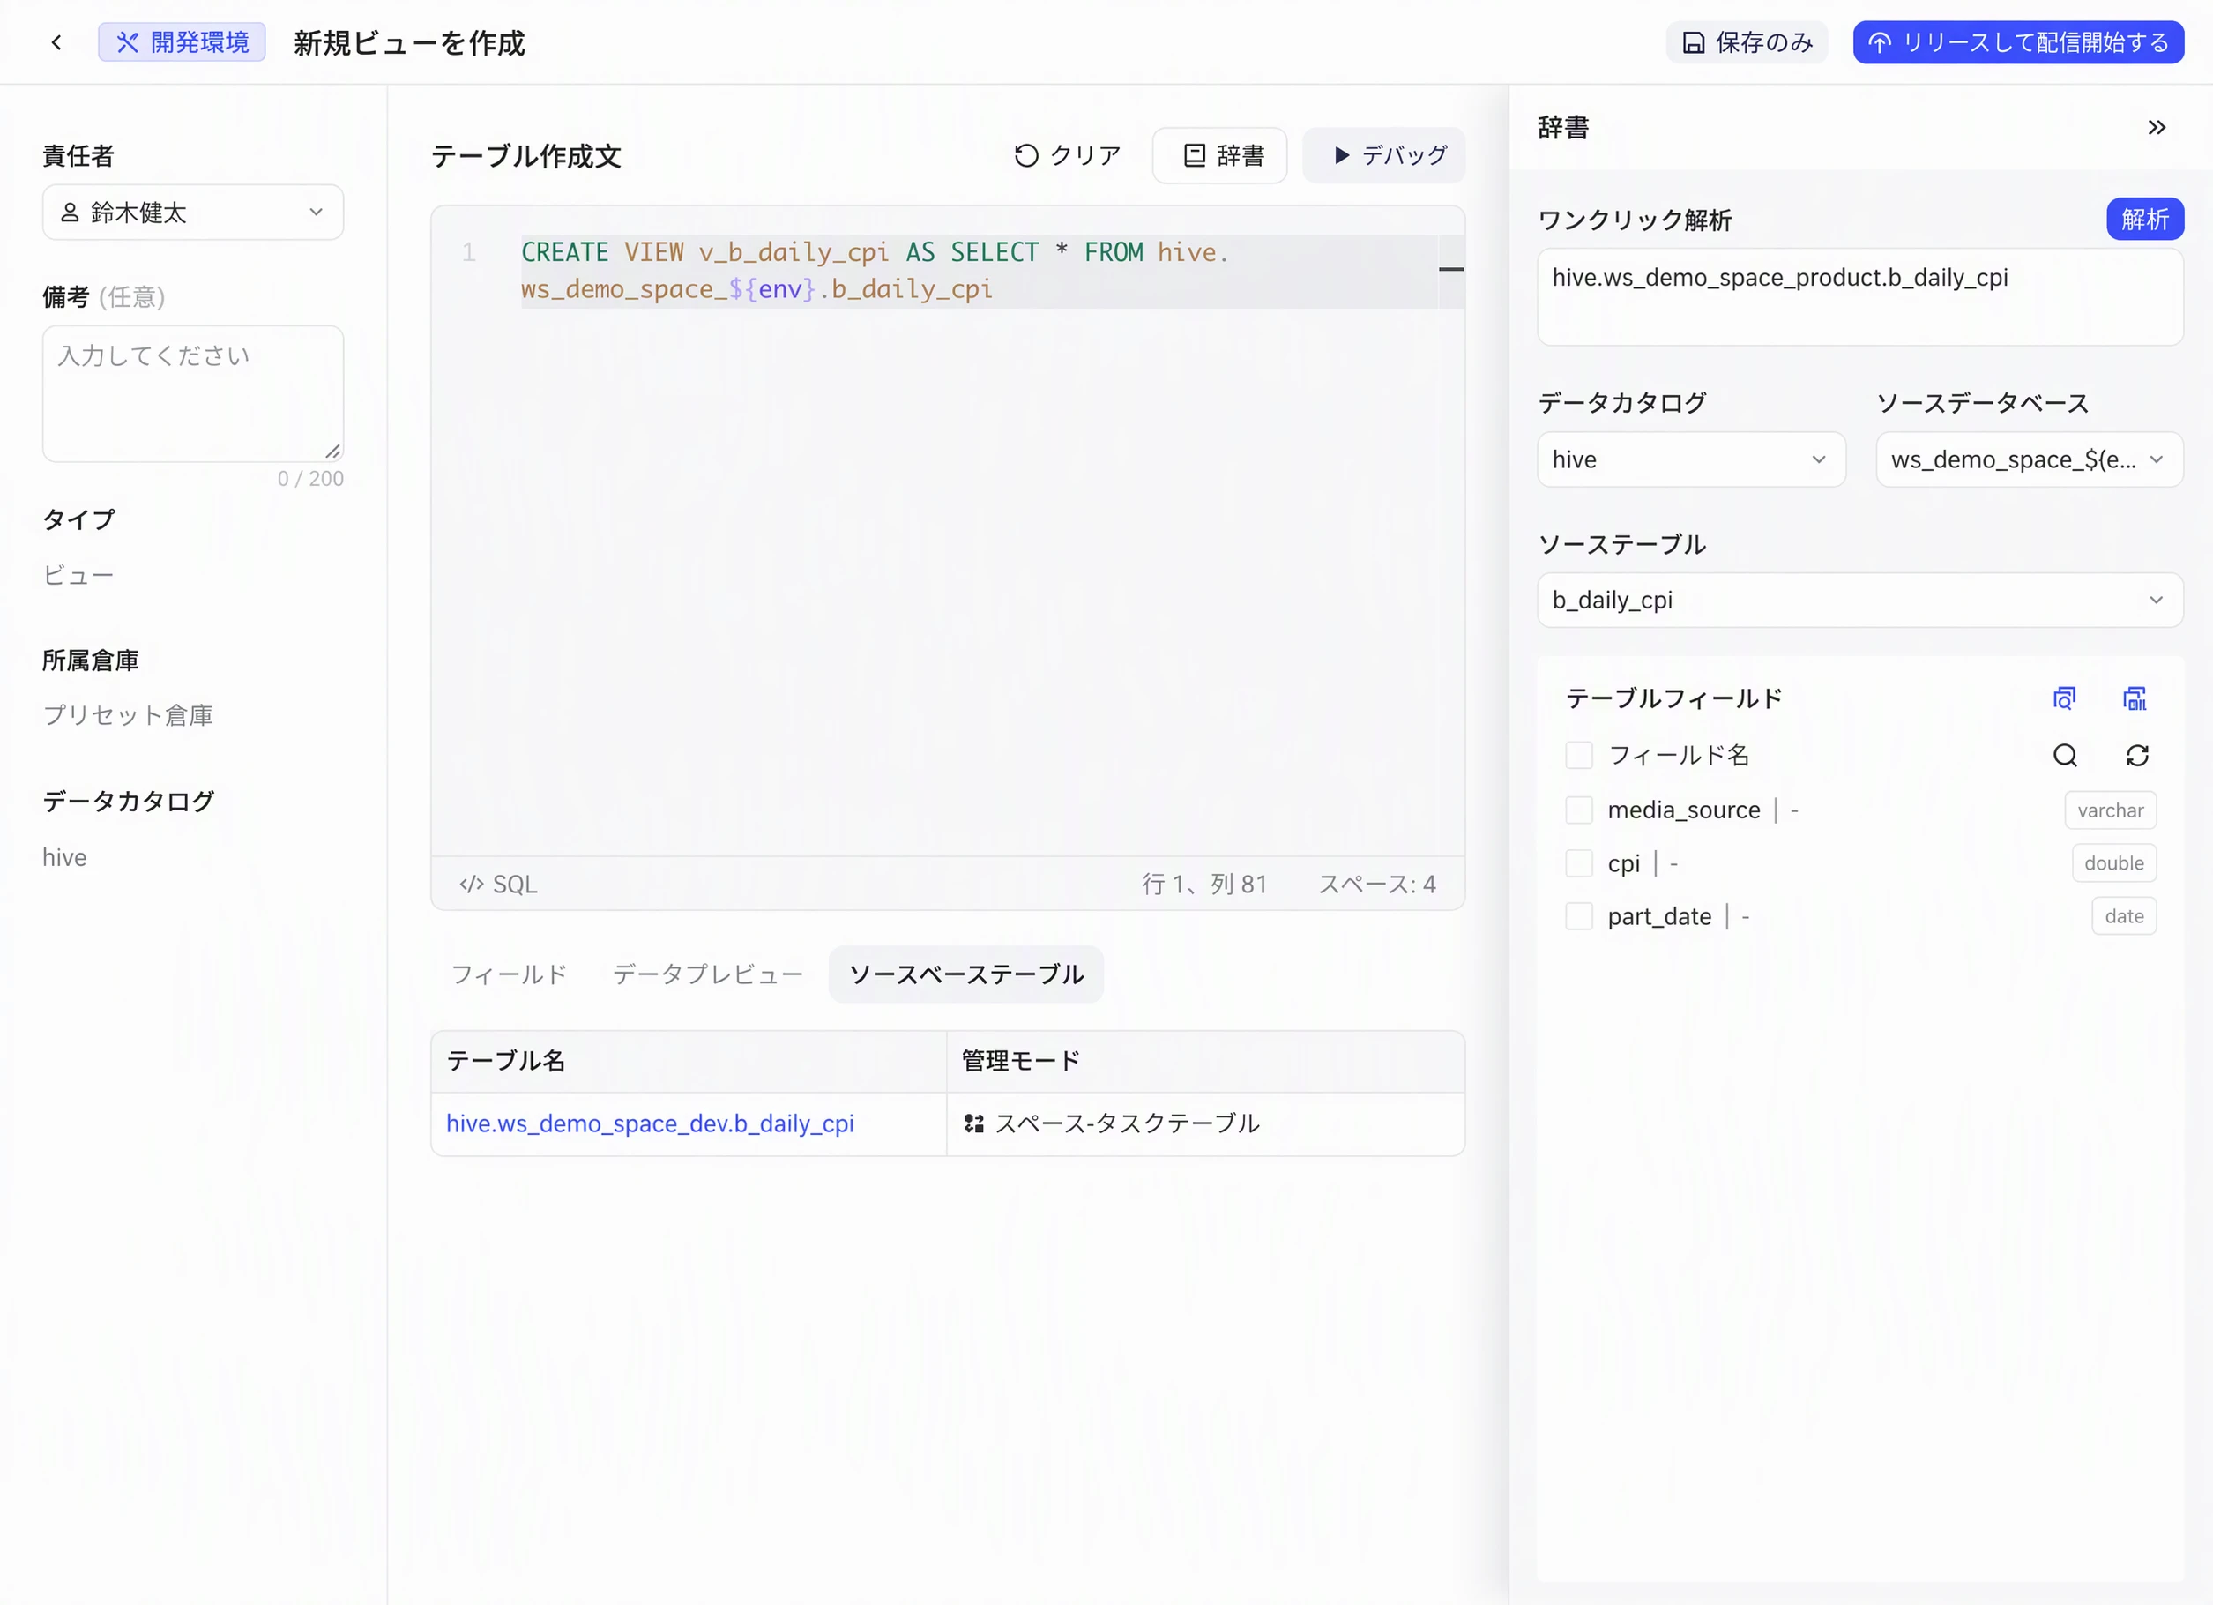Click the ビュー type value
The width and height of the screenshot is (2213, 1605).
[x=78, y=575]
